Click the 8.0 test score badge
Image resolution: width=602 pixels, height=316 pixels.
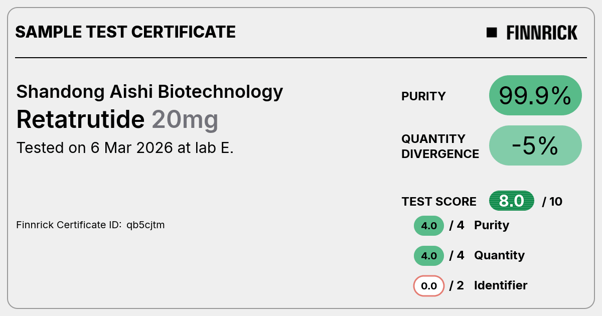pos(512,201)
